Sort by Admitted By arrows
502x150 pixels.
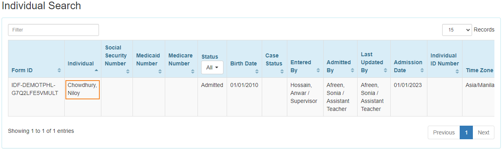352,70
